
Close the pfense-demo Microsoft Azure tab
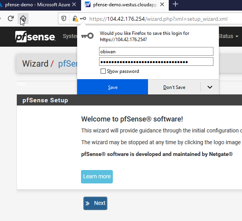[74, 4]
